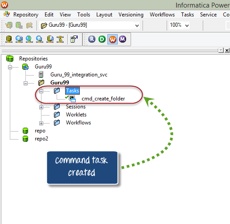Open the Tasks menu

pos(187,15)
